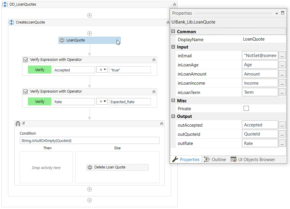Add activity above the LoanQuote activity

pos(90,33)
